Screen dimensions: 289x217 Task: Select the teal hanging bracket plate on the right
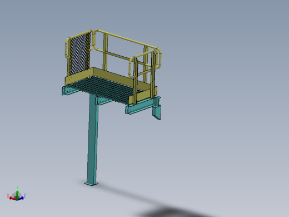point(157,112)
